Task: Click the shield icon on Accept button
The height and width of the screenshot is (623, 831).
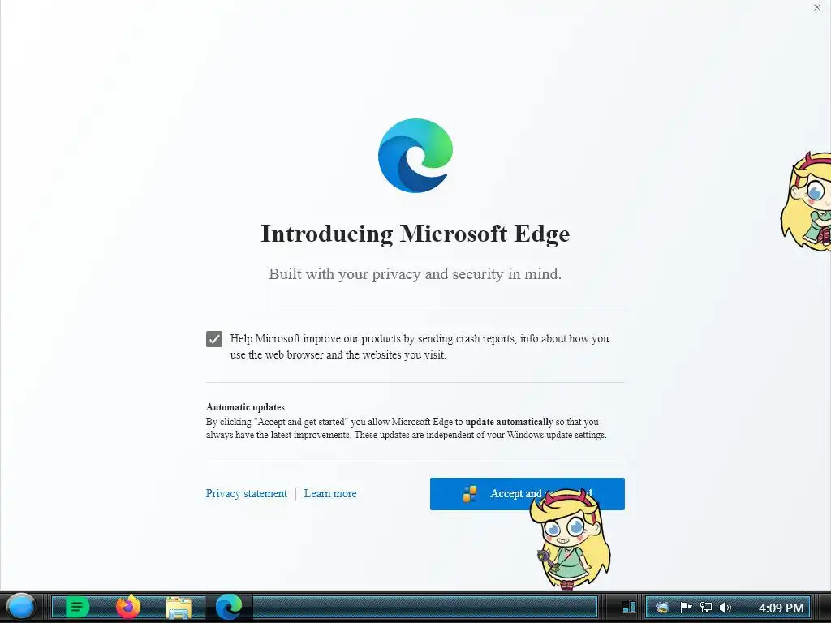Action: 470,494
